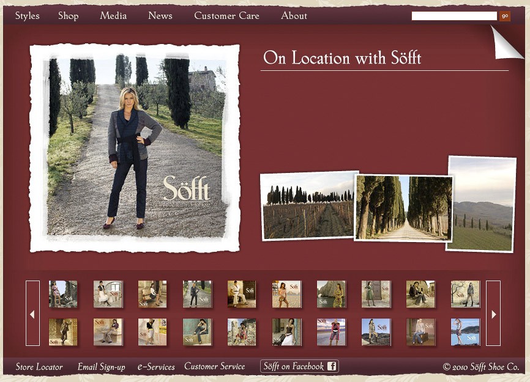Click the large framed model photo
This screenshot has width=530, height=382.
135,148
